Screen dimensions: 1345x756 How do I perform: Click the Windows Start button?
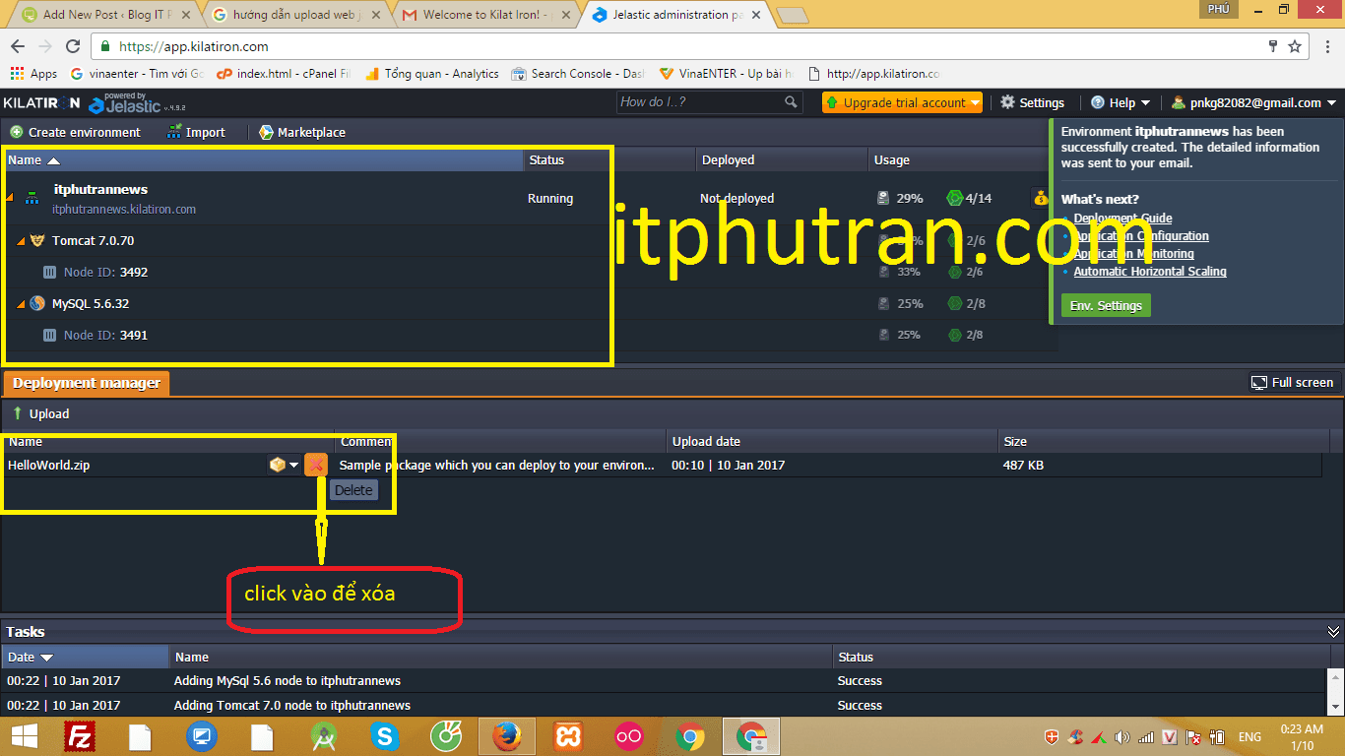tap(24, 736)
